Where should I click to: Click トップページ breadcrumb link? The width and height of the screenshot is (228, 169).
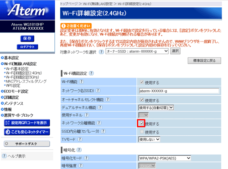click(x=69, y=4)
